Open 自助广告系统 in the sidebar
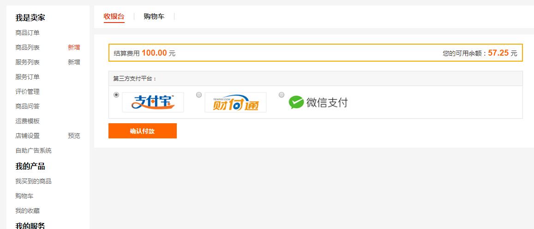534x229 pixels. click(x=33, y=151)
